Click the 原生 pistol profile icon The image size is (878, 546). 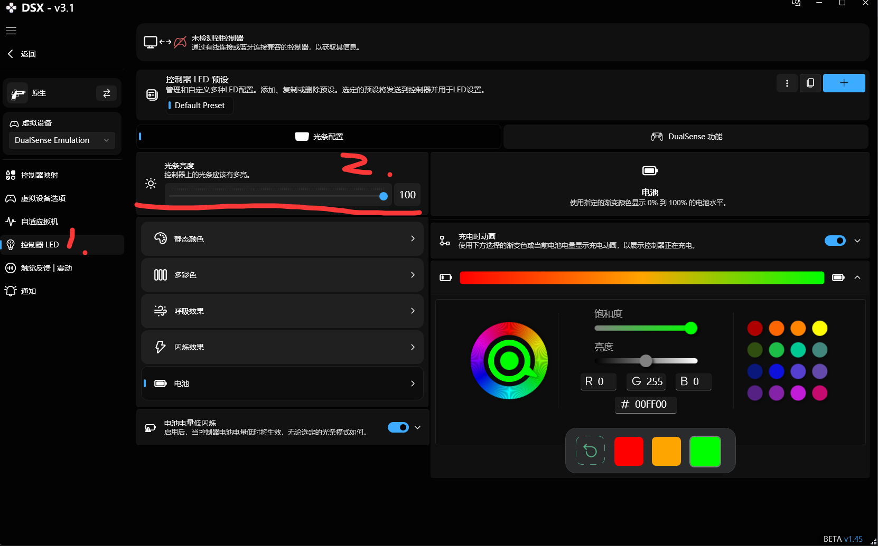[18, 94]
